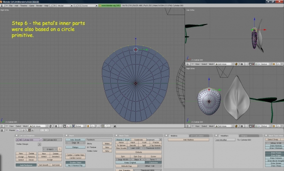Viewport: 284px width, 171px height.
Task: Delete the Scene with its X button
Action: tap(97, 6)
